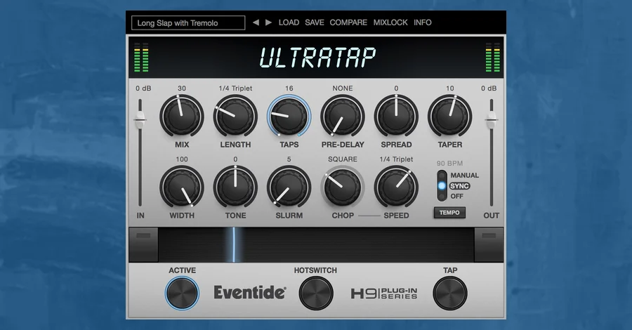This screenshot has width=632, height=330.
Task: Click PRE-DELAY value NONE
Action: tap(343, 88)
